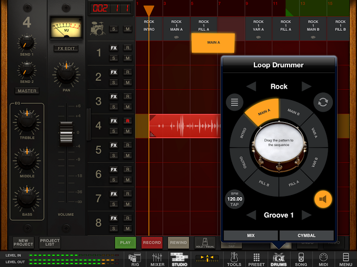Image resolution: width=357 pixels, height=267 pixels.
Task: Go to the next drum style after Rock
Action: (x=306, y=87)
